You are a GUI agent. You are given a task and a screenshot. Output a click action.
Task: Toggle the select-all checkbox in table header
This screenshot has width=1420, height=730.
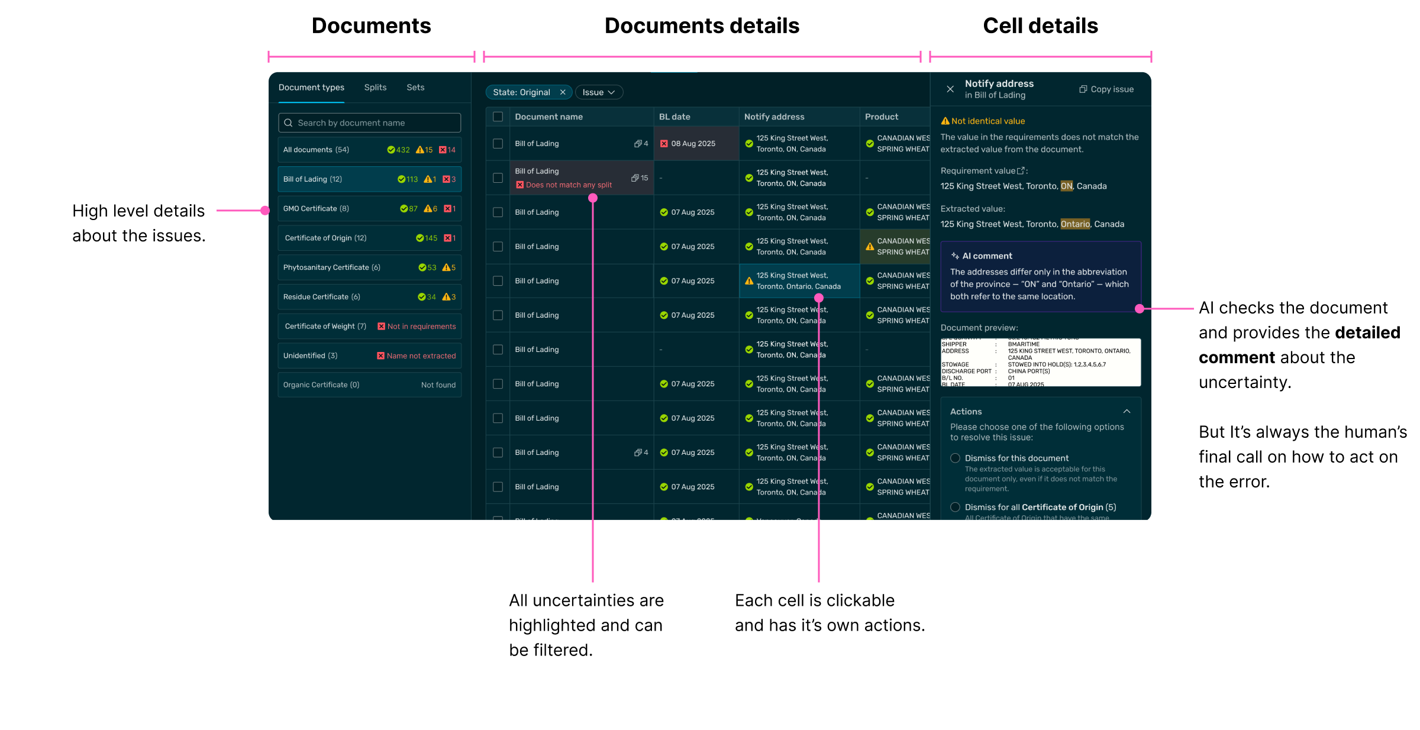tap(498, 117)
